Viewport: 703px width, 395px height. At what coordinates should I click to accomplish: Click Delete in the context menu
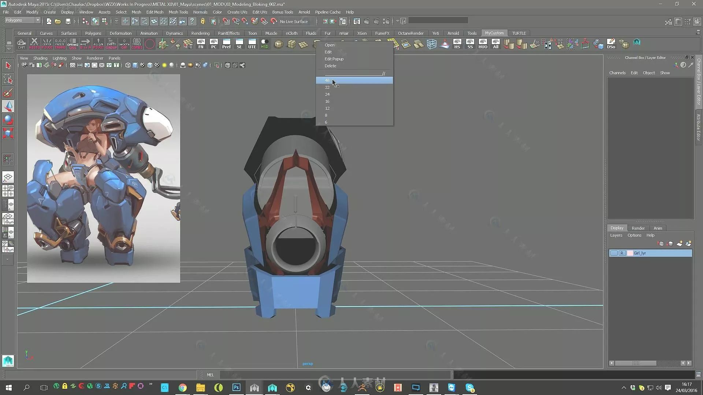click(330, 66)
